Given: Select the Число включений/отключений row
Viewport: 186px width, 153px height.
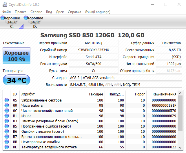Looking at the screenshot, I should (x=90, y=110).
